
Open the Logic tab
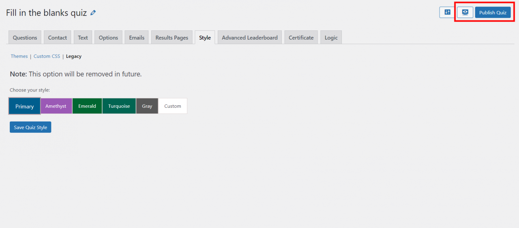[x=331, y=37]
